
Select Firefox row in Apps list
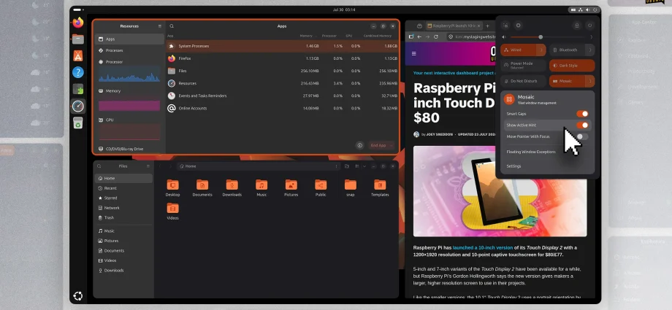(282, 58)
